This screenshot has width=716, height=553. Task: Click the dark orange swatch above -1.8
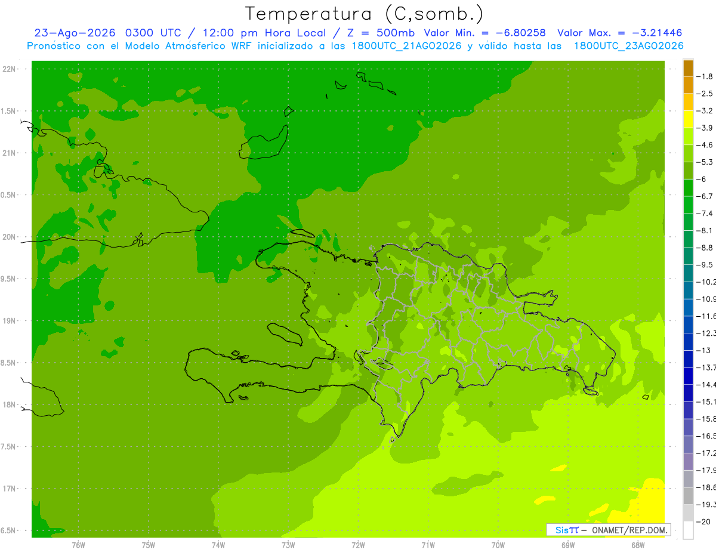point(688,68)
